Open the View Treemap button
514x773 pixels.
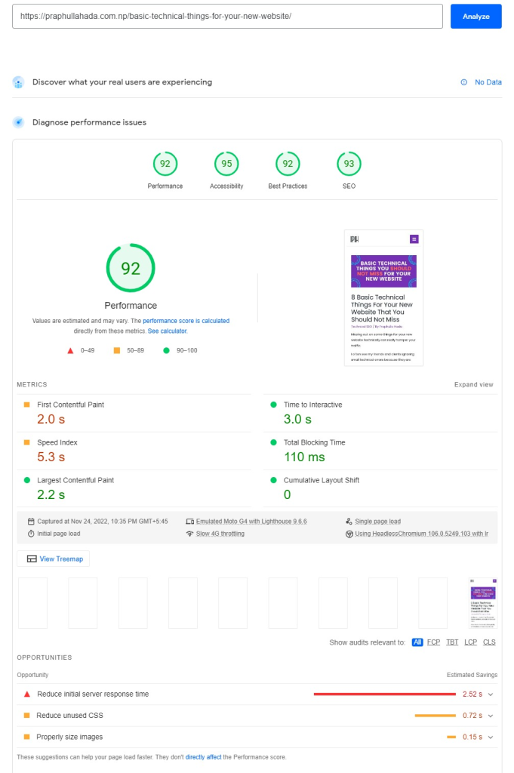pyautogui.click(x=54, y=559)
